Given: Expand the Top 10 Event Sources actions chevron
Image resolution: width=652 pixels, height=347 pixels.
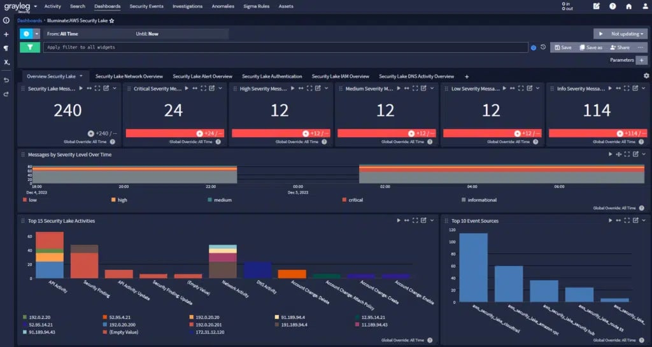Looking at the screenshot, I should (644, 220).
